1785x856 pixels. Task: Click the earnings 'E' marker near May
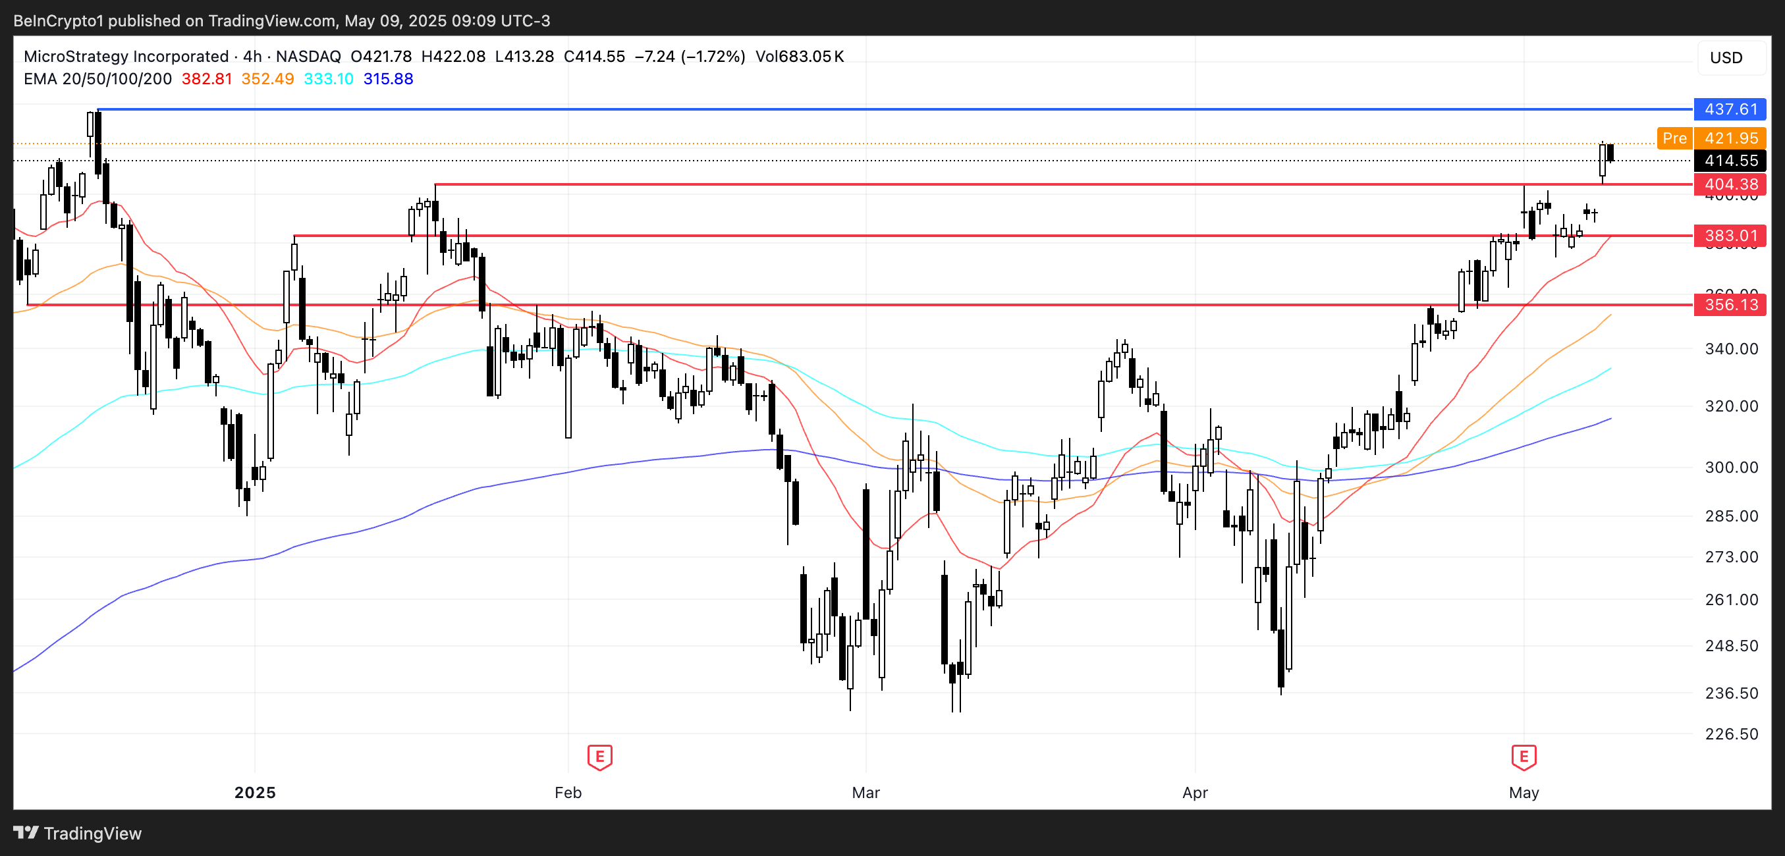click(x=1524, y=757)
